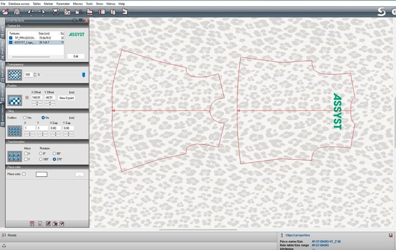Screen dimensions: 396x250
Task: Click the checkmark box icon at panel bottom
Action: pos(62,224)
